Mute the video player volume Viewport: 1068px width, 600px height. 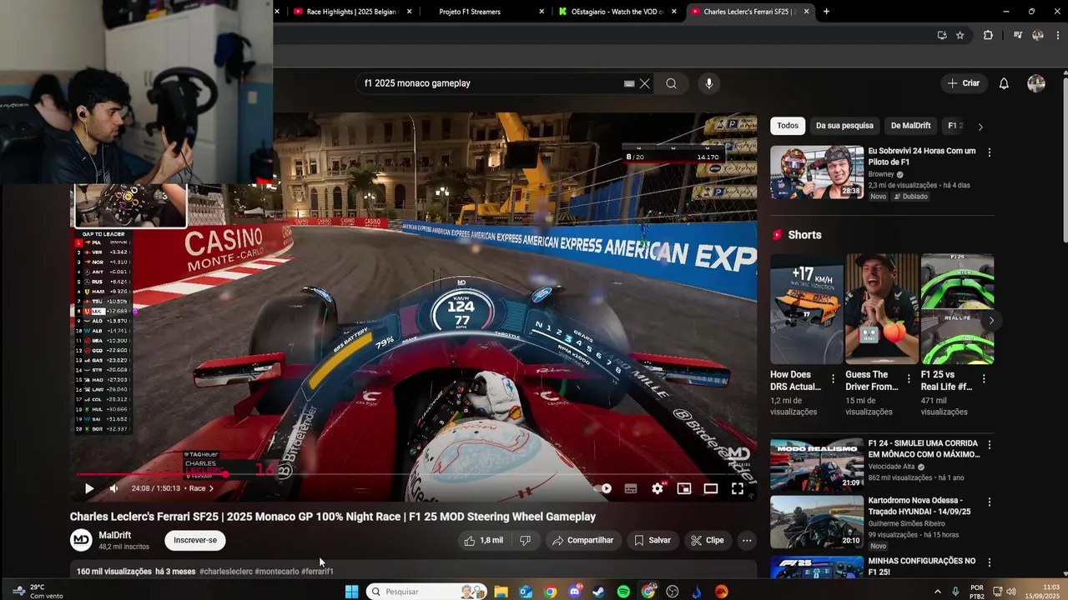(114, 488)
